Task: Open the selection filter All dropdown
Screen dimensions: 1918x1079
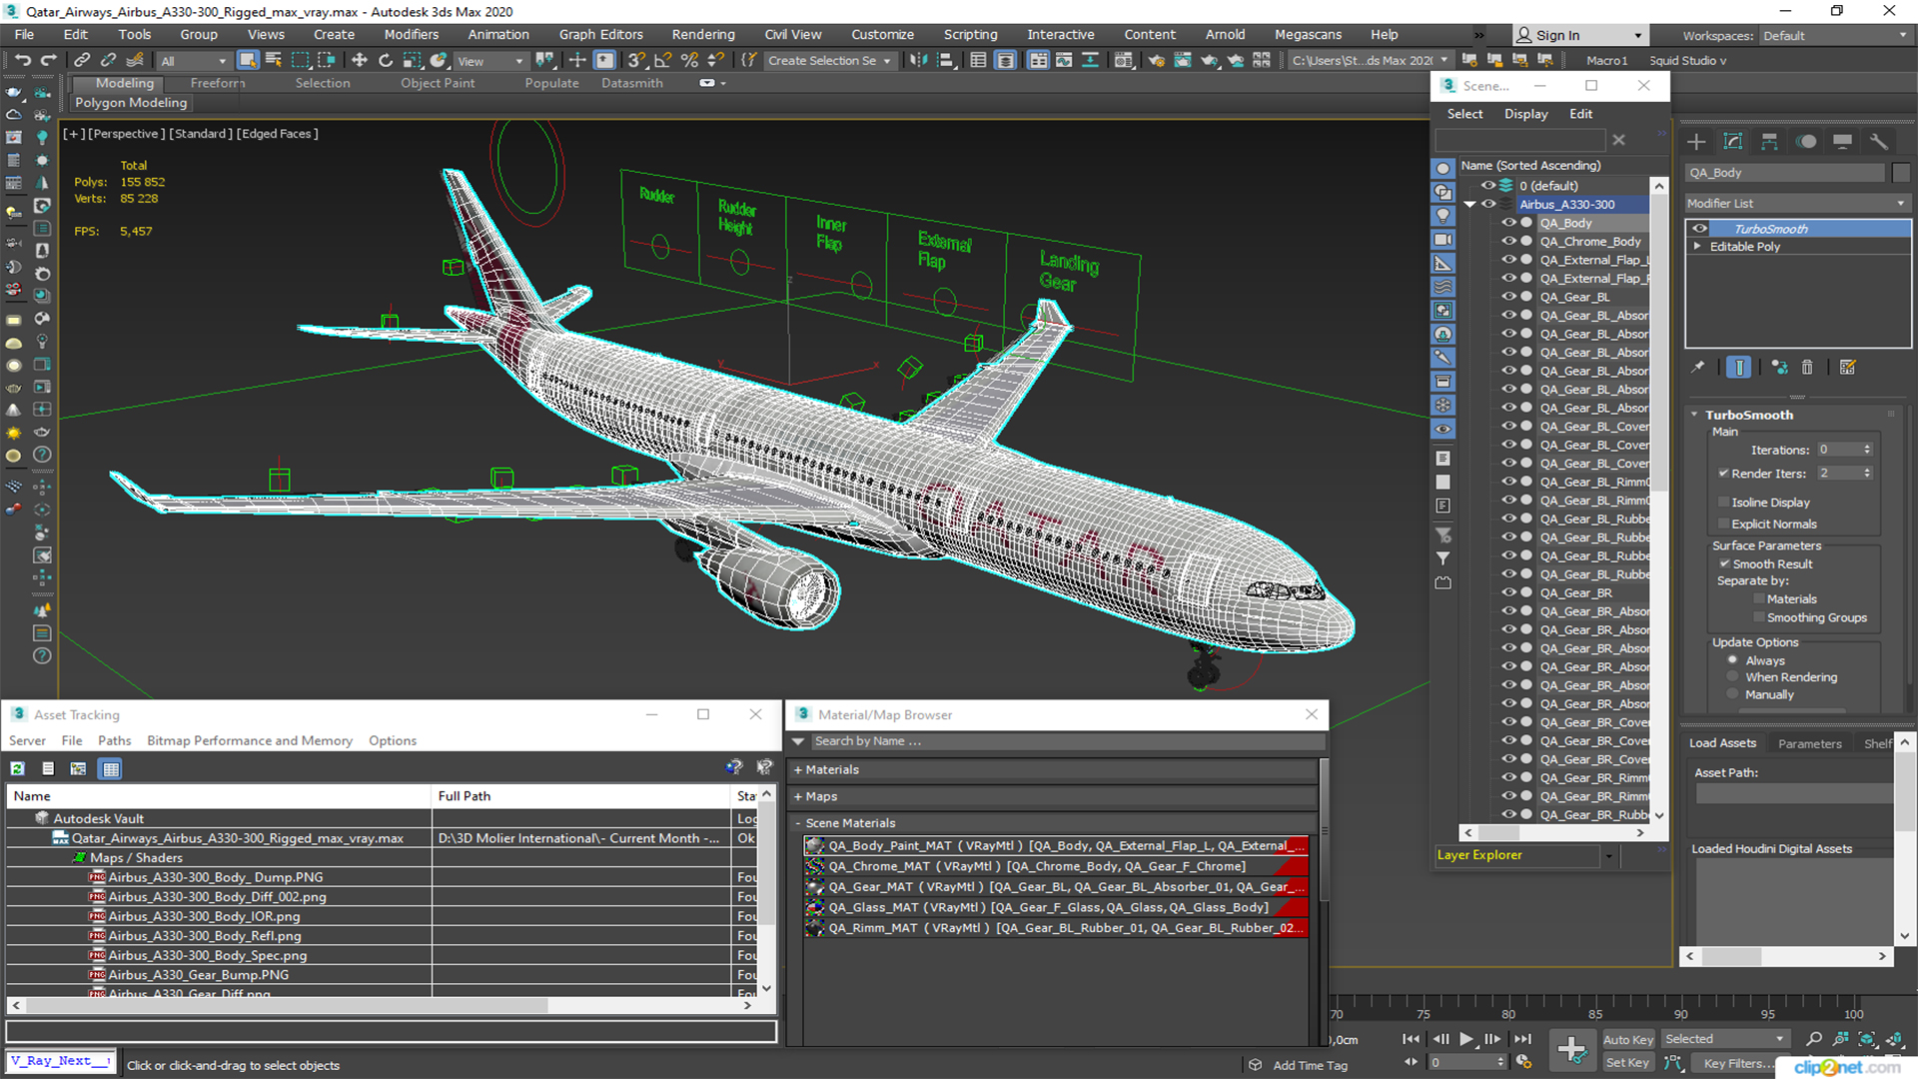Action: coord(194,61)
